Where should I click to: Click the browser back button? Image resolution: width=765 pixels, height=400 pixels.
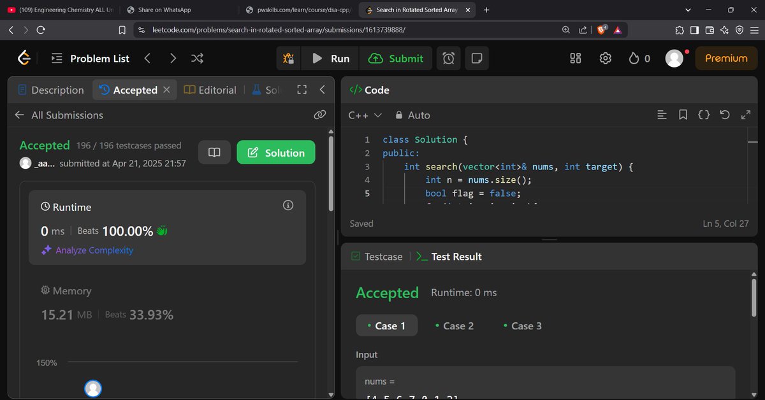pyautogui.click(x=11, y=30)
